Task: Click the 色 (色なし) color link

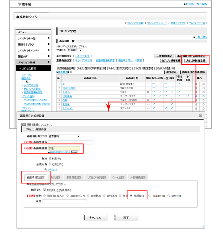Action: 52,170
